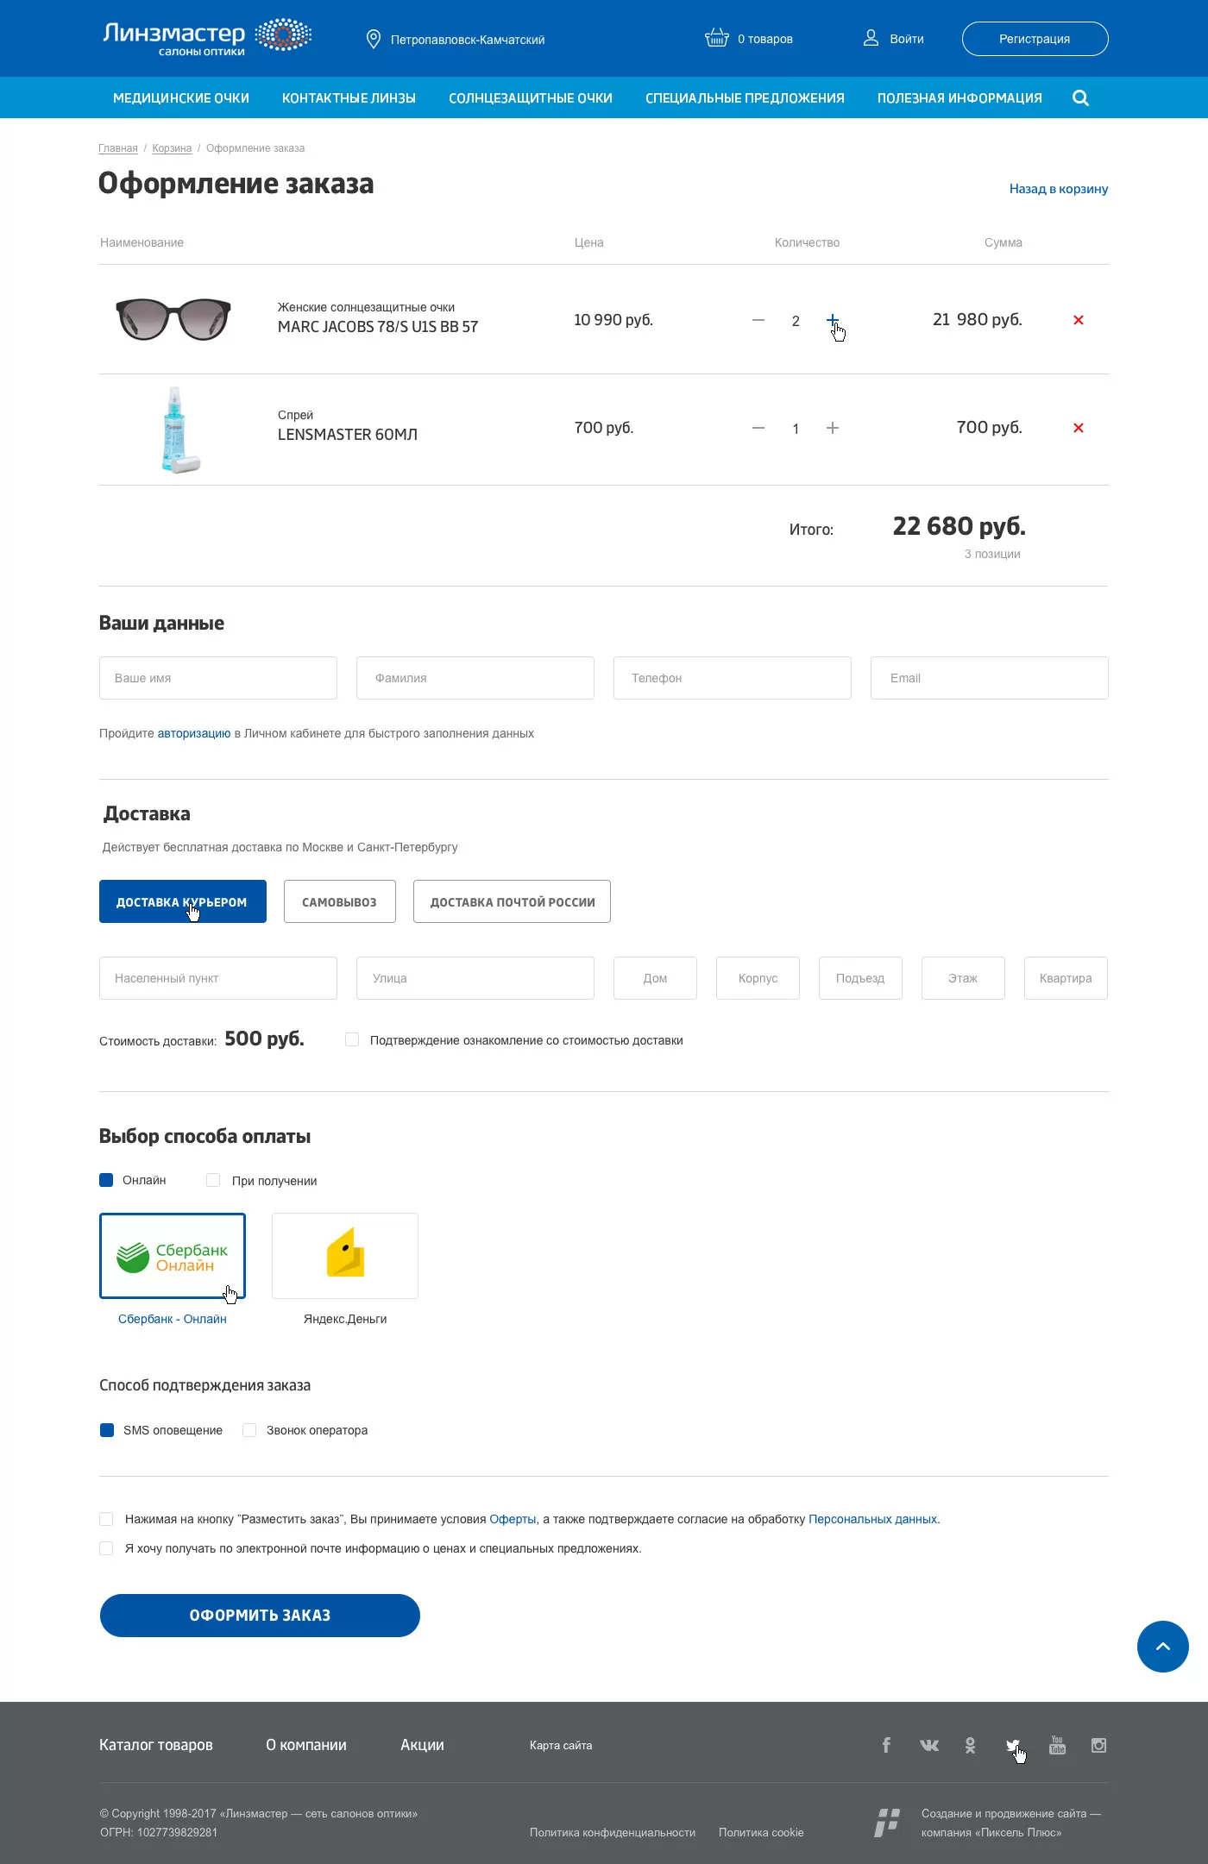The image size is (1208, 1864).
Task: Click the Пиксель Плюс logo icon
Action: point(887,1823)
